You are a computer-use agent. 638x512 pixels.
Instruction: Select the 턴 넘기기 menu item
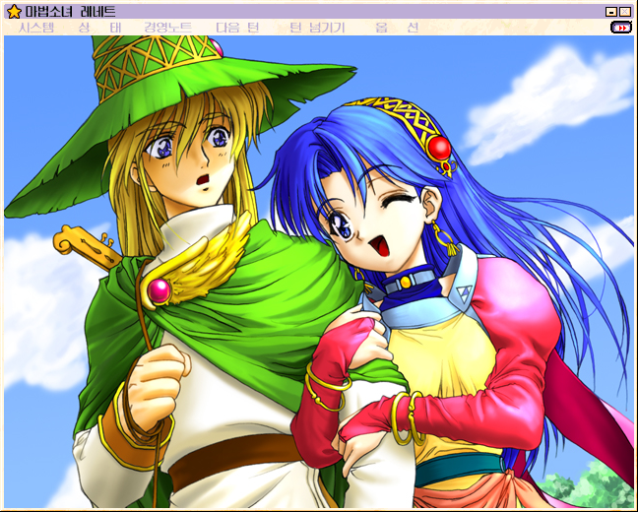(317, 28)
